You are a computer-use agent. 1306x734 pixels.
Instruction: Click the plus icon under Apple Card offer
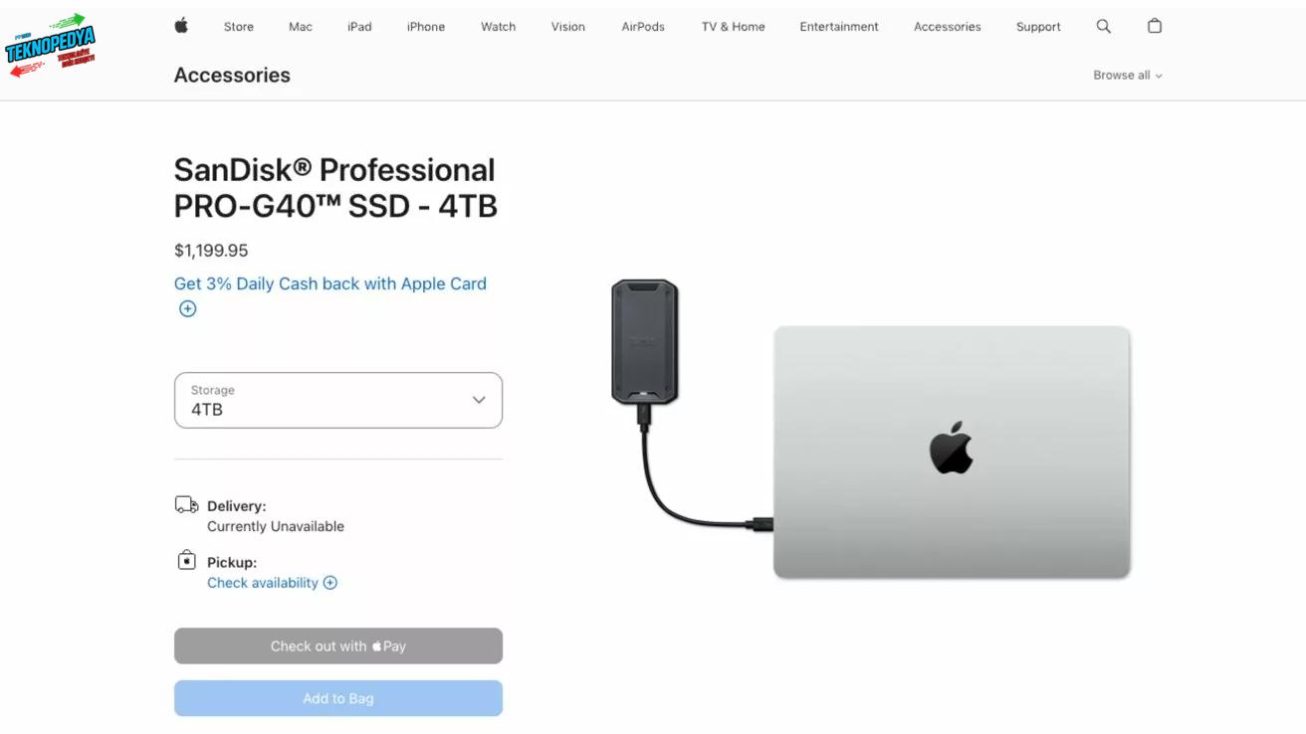coord(187,308)
